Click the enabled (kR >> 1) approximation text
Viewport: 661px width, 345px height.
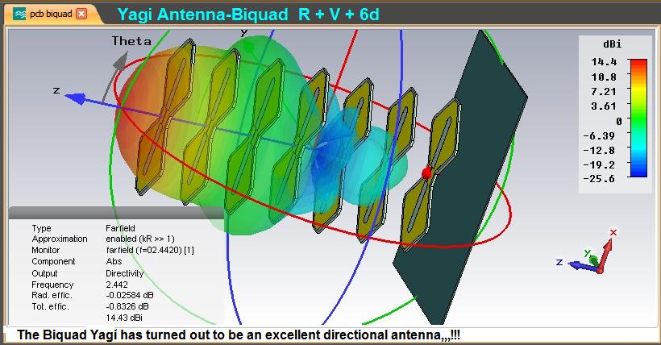coord(140,239)
